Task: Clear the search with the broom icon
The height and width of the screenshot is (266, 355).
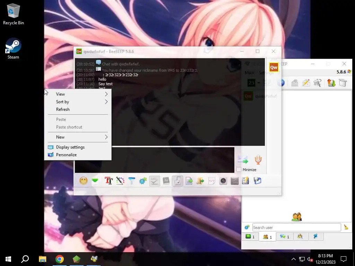Action: pos(346,227)
